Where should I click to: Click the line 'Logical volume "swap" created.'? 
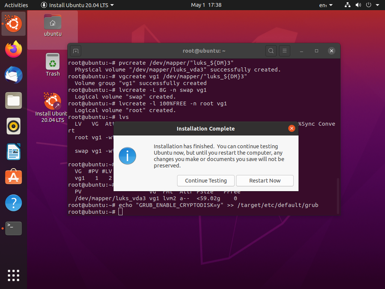(x=125, y=97)
